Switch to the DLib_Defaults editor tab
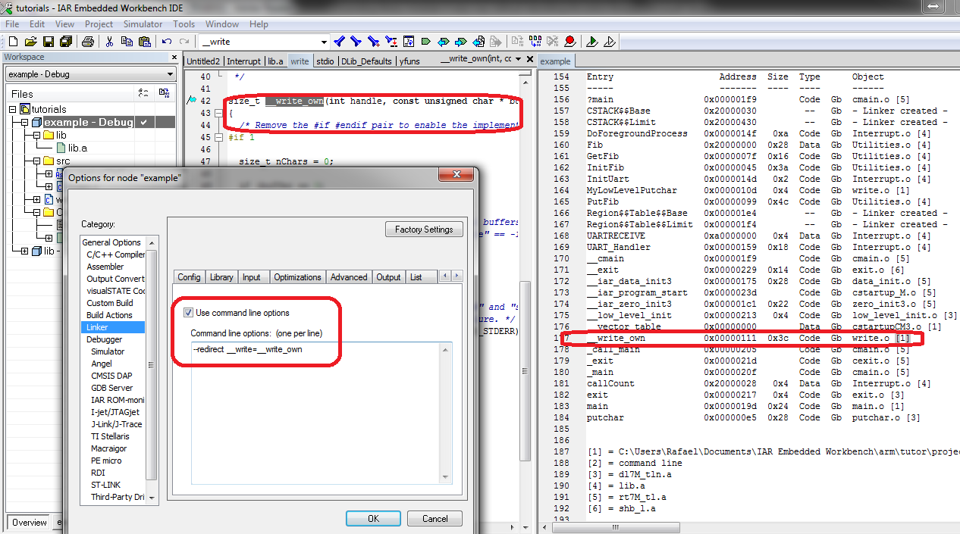960x534 pixels. (366, 61)
